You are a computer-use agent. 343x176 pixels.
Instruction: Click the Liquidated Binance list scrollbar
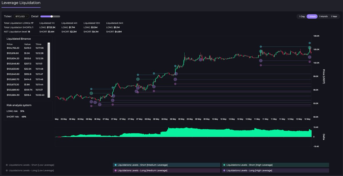(x=49, y=70)
